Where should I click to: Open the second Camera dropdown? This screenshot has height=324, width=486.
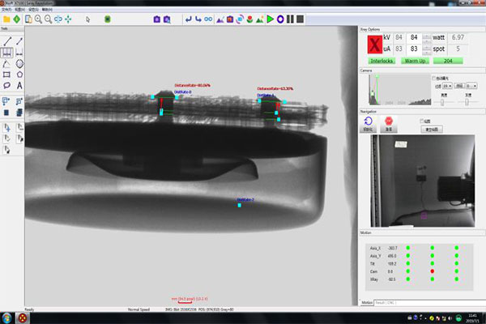click(x=471, y=86)
